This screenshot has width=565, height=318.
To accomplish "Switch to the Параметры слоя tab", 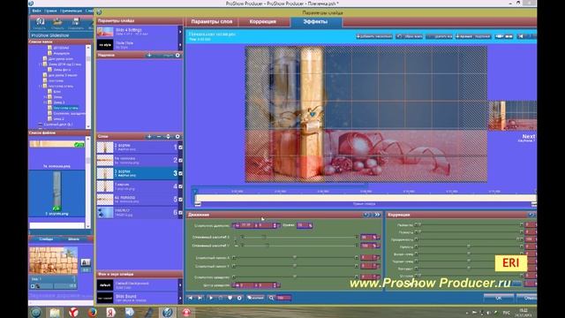I will [x=212, y=21].
